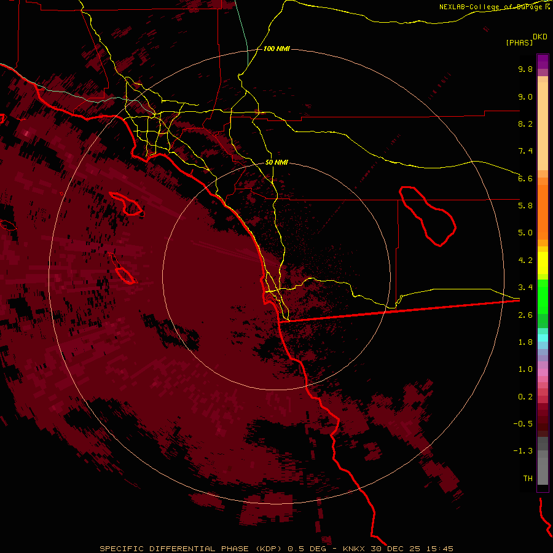Click the "TH" threshold legend label
553x553 pixels.
click(x=528, y=479)
